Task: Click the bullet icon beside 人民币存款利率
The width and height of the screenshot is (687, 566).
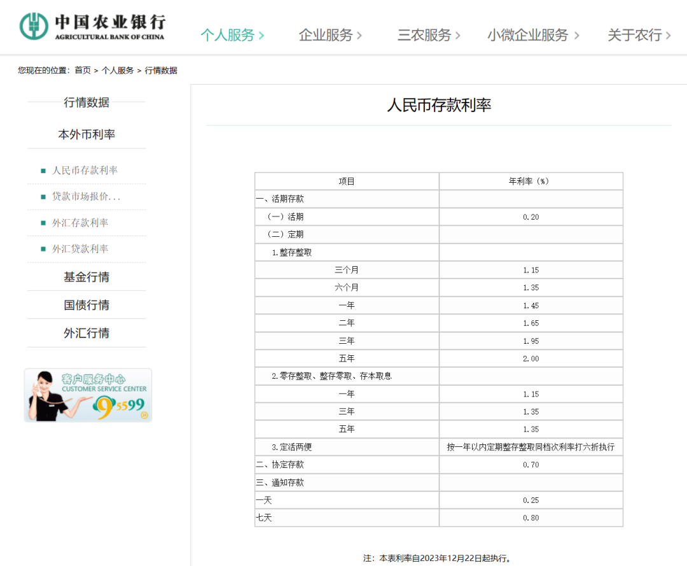Action: 42,170
